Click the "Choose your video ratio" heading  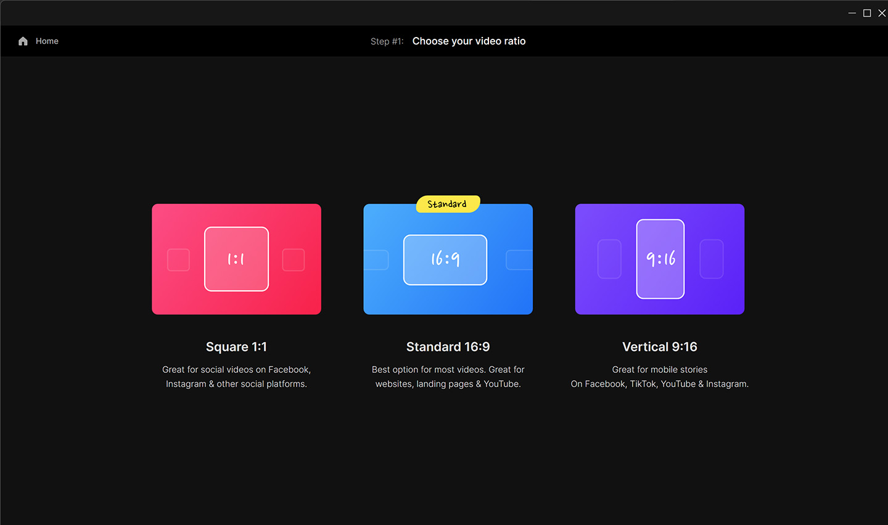click(469, 41)
